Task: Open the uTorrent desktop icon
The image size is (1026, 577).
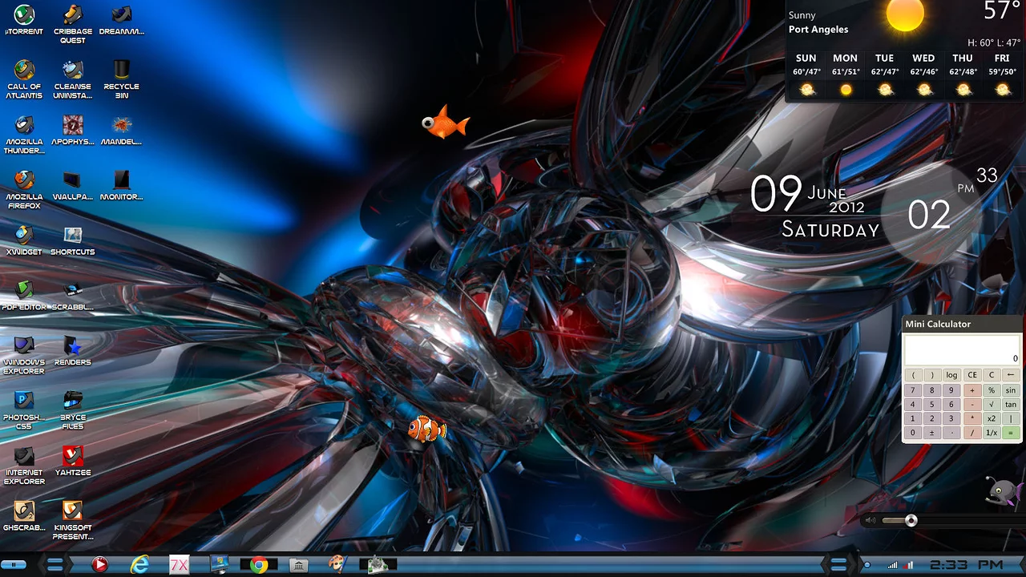Action: (24, 15)
